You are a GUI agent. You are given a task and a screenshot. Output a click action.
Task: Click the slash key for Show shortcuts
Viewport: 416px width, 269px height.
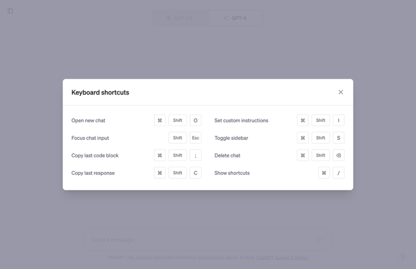(x=339, y=173)
